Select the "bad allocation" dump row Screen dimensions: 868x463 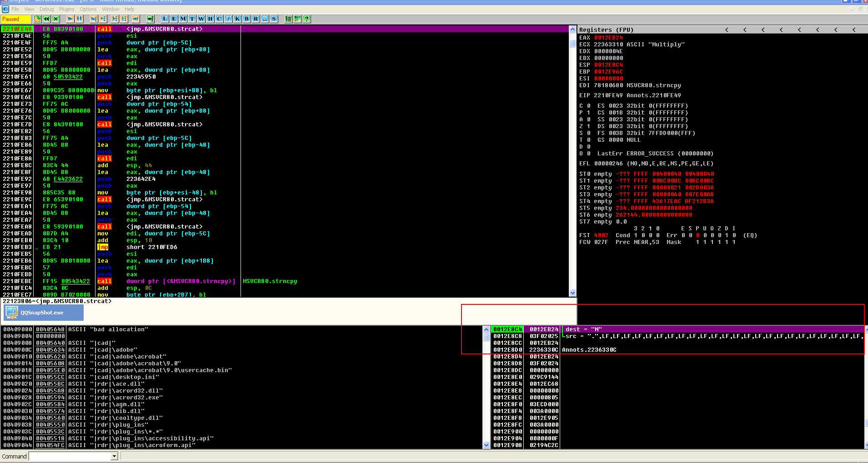tap(241, 329)
